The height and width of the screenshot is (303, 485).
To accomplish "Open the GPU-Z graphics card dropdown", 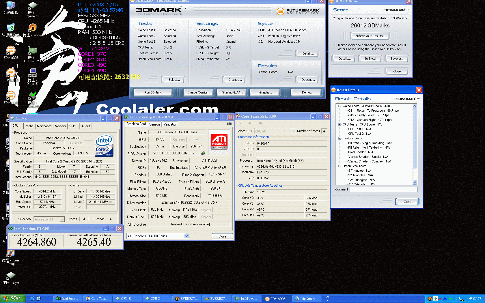I will click(186, 236).
